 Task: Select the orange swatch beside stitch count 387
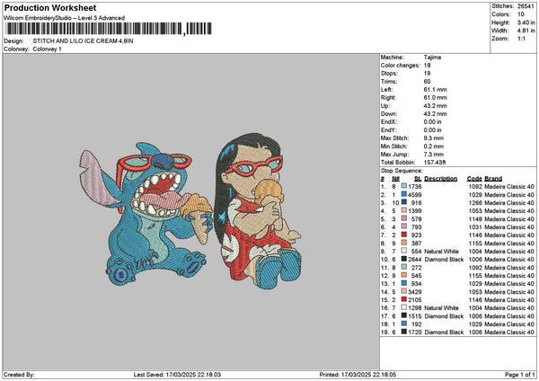(x=404, y=244)
